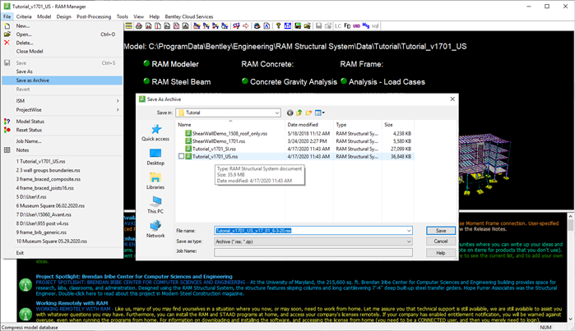Click the go back navigation icon
The width and height of the screenshot is (575, 331).
coord(290,112)
